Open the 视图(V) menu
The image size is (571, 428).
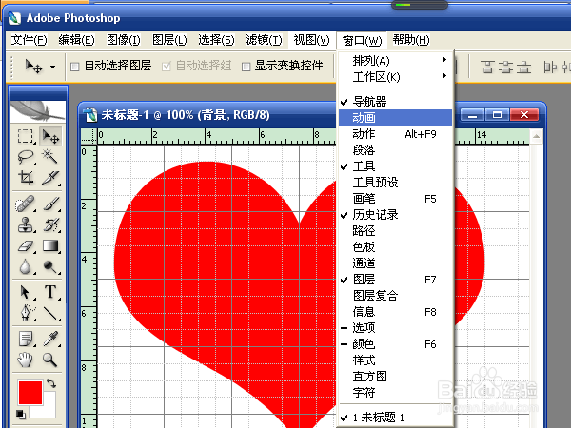click(312, 40)
